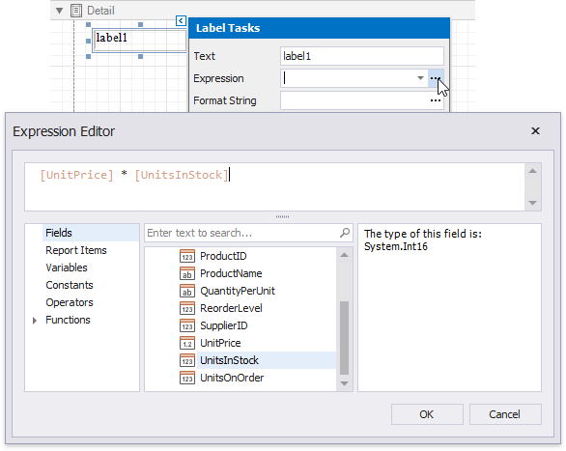Select the Fields category
Screen dimensions: 566x451
[90, 233]
